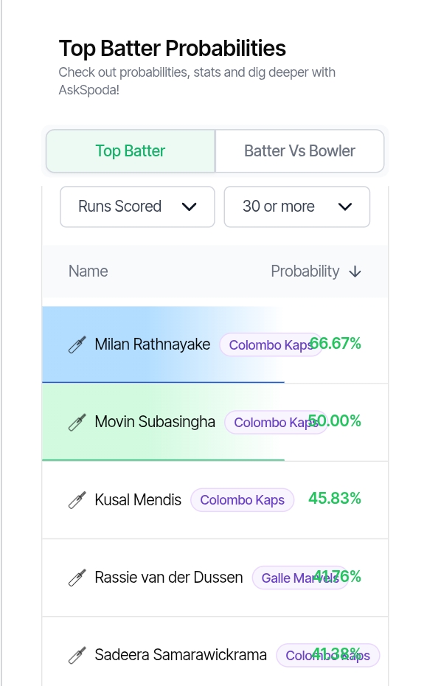The width and height of the screenshot is (427, 686).
Task: Click Kusal Mendis's Colombo Kaps team badge
Action: 243,499
